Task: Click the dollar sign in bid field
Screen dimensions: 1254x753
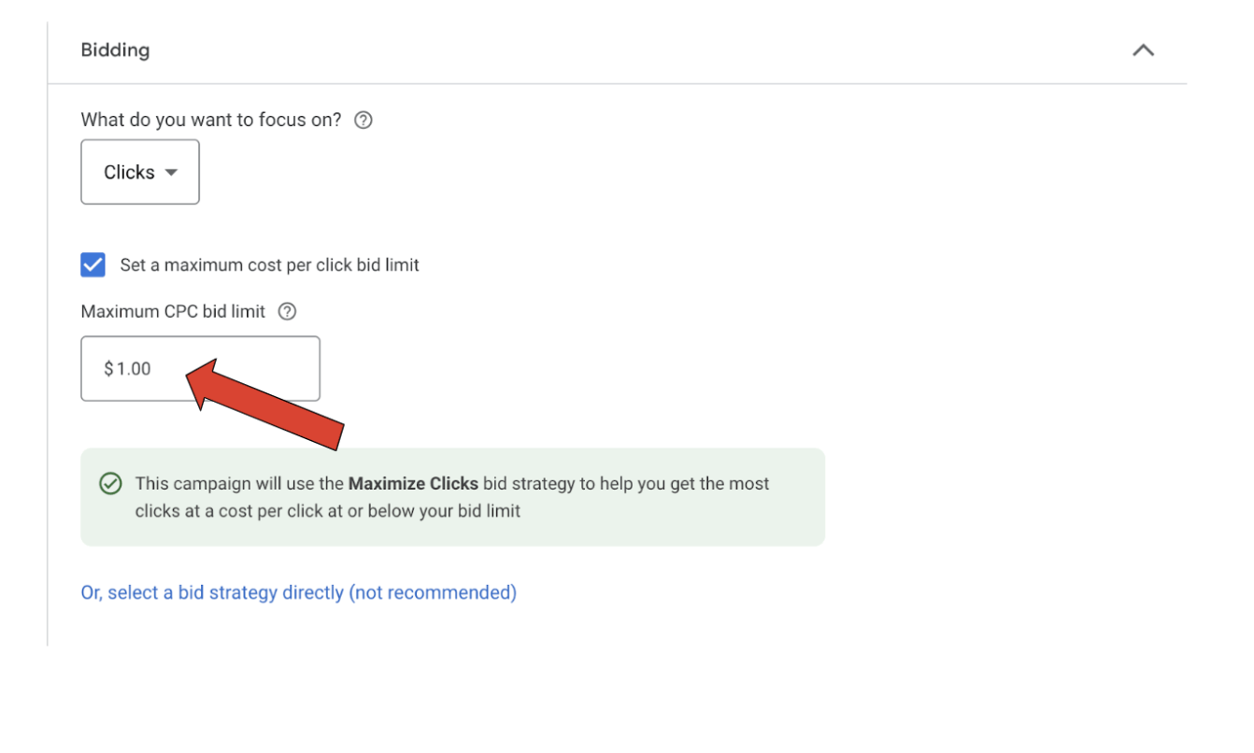Action: [109, 369]
